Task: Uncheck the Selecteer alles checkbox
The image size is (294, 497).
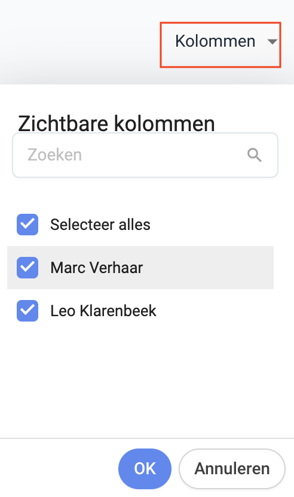Action: click(x=27, y=225)
